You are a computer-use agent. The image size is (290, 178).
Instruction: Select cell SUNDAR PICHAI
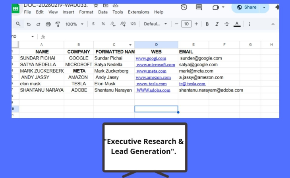[41, 58]
